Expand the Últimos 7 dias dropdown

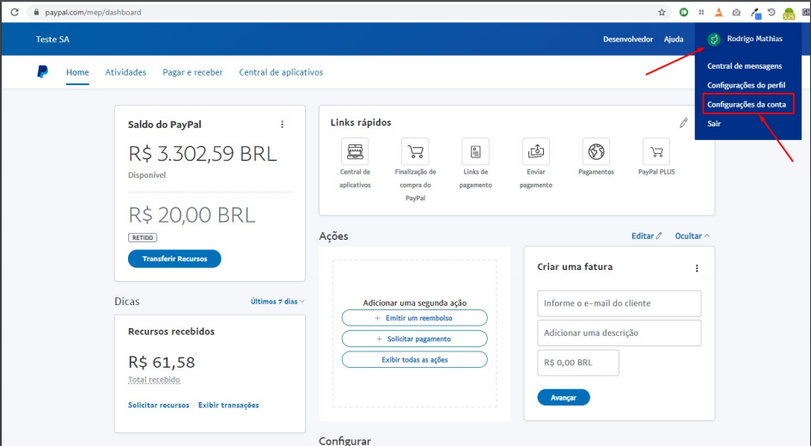point(277,301)
